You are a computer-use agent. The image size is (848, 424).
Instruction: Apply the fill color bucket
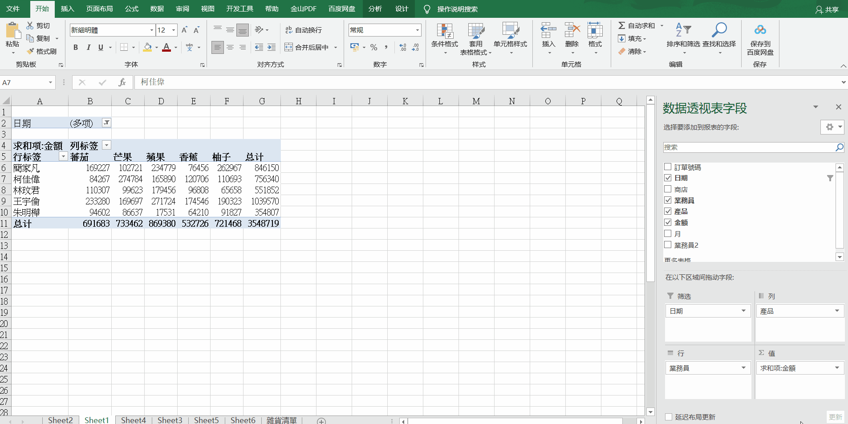pos(147,47)
